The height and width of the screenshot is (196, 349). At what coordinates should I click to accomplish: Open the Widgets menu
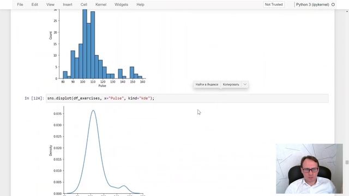point(121,4)
